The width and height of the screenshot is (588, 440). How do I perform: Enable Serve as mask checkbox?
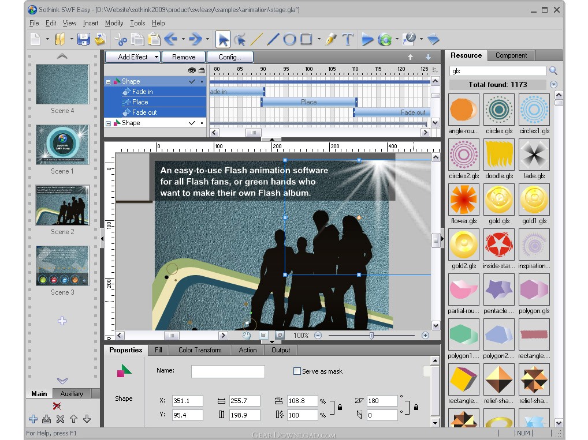tap(297, 371)
